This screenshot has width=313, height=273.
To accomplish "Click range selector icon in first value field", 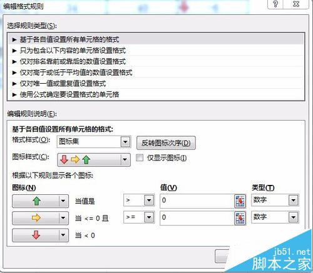I will coord(240,201).
